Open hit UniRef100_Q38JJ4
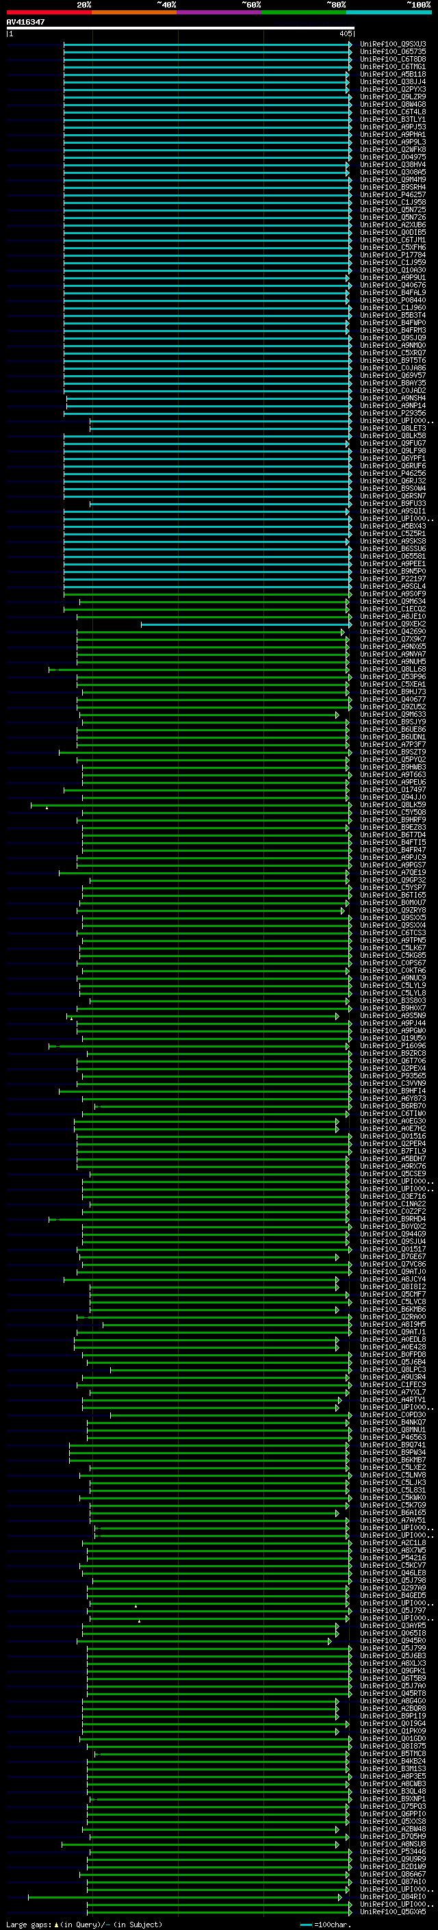The width and height of the screenshot is (438, 1930). point(393,81)
